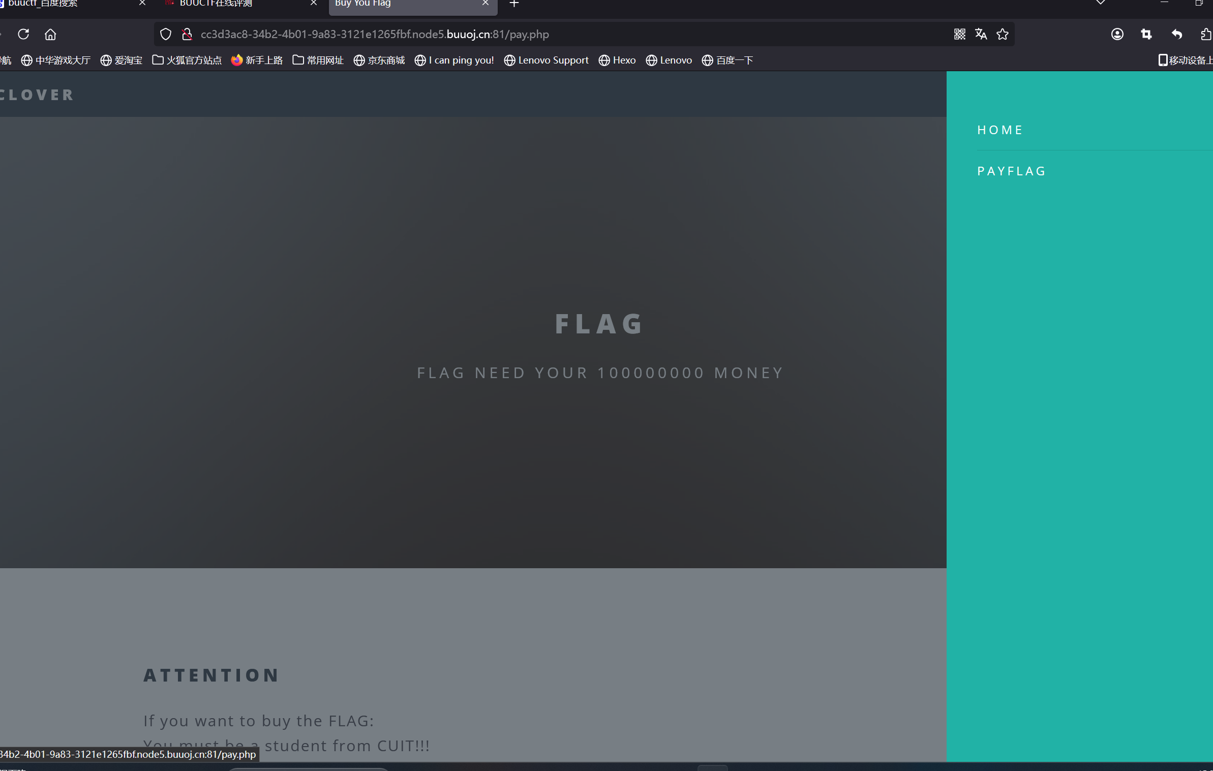Open a new tab with plus button
This screenshot has width=1213, height=771.
pyautogui.click(x=514, y=4)
